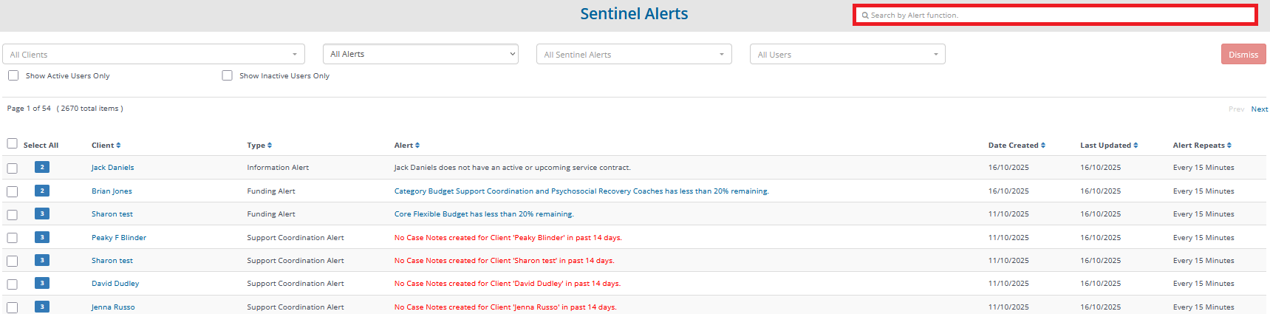Open the All Alerts dropdown
This screenshot has height=314, width=1270.
(x=420, y=54)
